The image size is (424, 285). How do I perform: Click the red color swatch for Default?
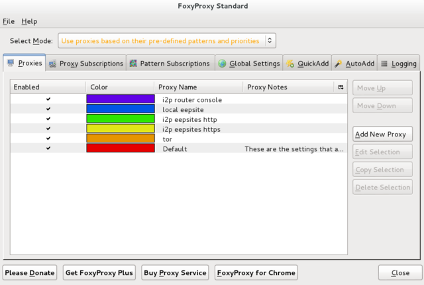click(x=121, y=148)
